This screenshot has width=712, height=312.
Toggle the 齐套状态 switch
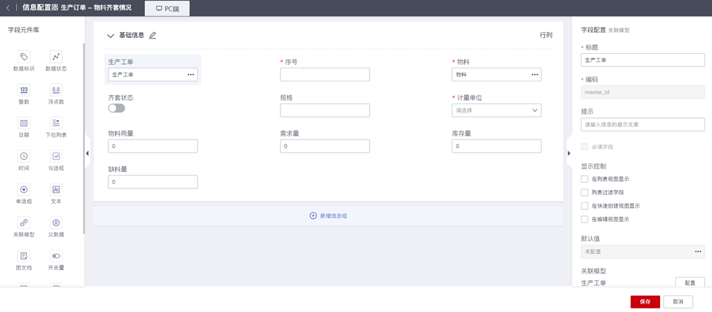click(x=117, y=108)
